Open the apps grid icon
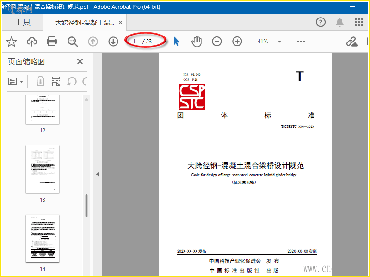The width and height of the screenshot is (370, 277). (x=359, y=22)
